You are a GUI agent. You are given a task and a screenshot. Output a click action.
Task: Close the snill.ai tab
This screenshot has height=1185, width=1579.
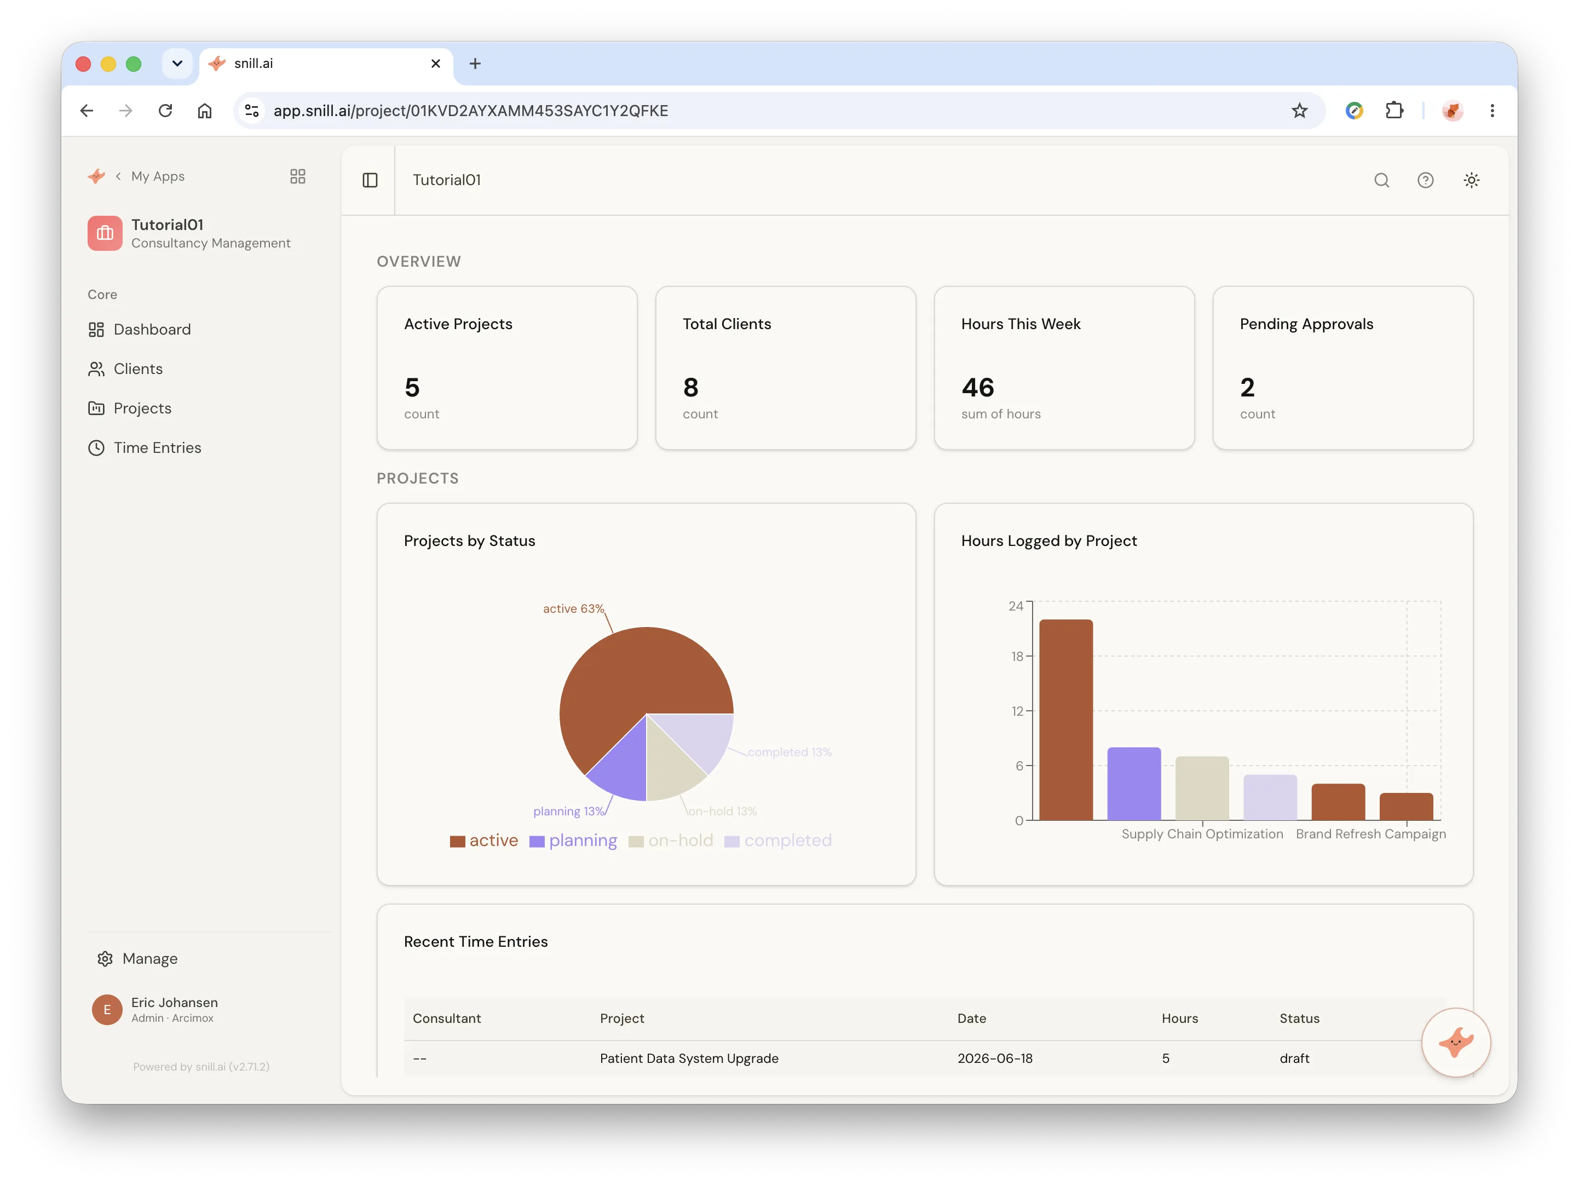(435, 64)
